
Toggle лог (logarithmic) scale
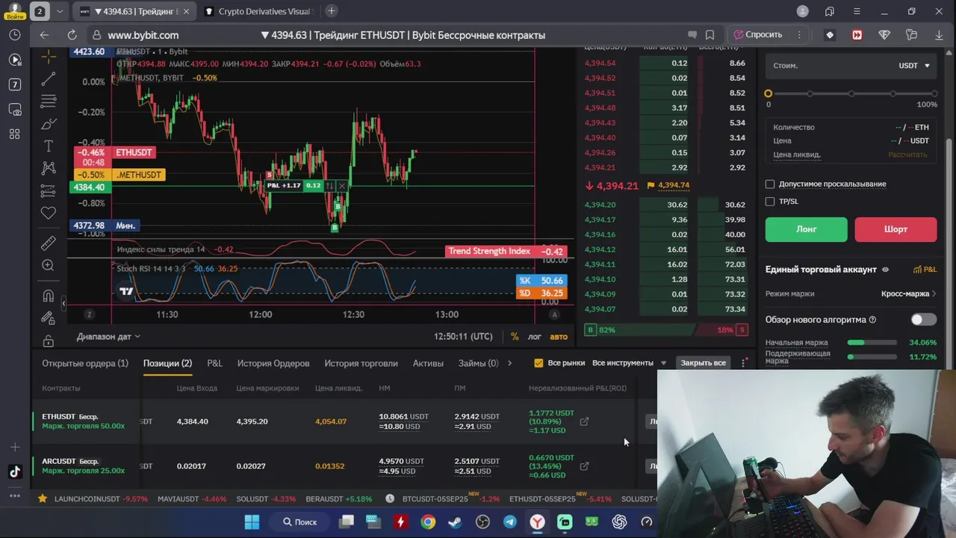pyautogui.click(x=535, y=336)
